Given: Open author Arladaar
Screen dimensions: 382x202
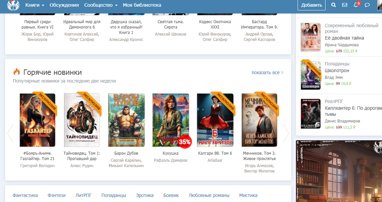Looking at the screenshot, I should click(215, 160).
